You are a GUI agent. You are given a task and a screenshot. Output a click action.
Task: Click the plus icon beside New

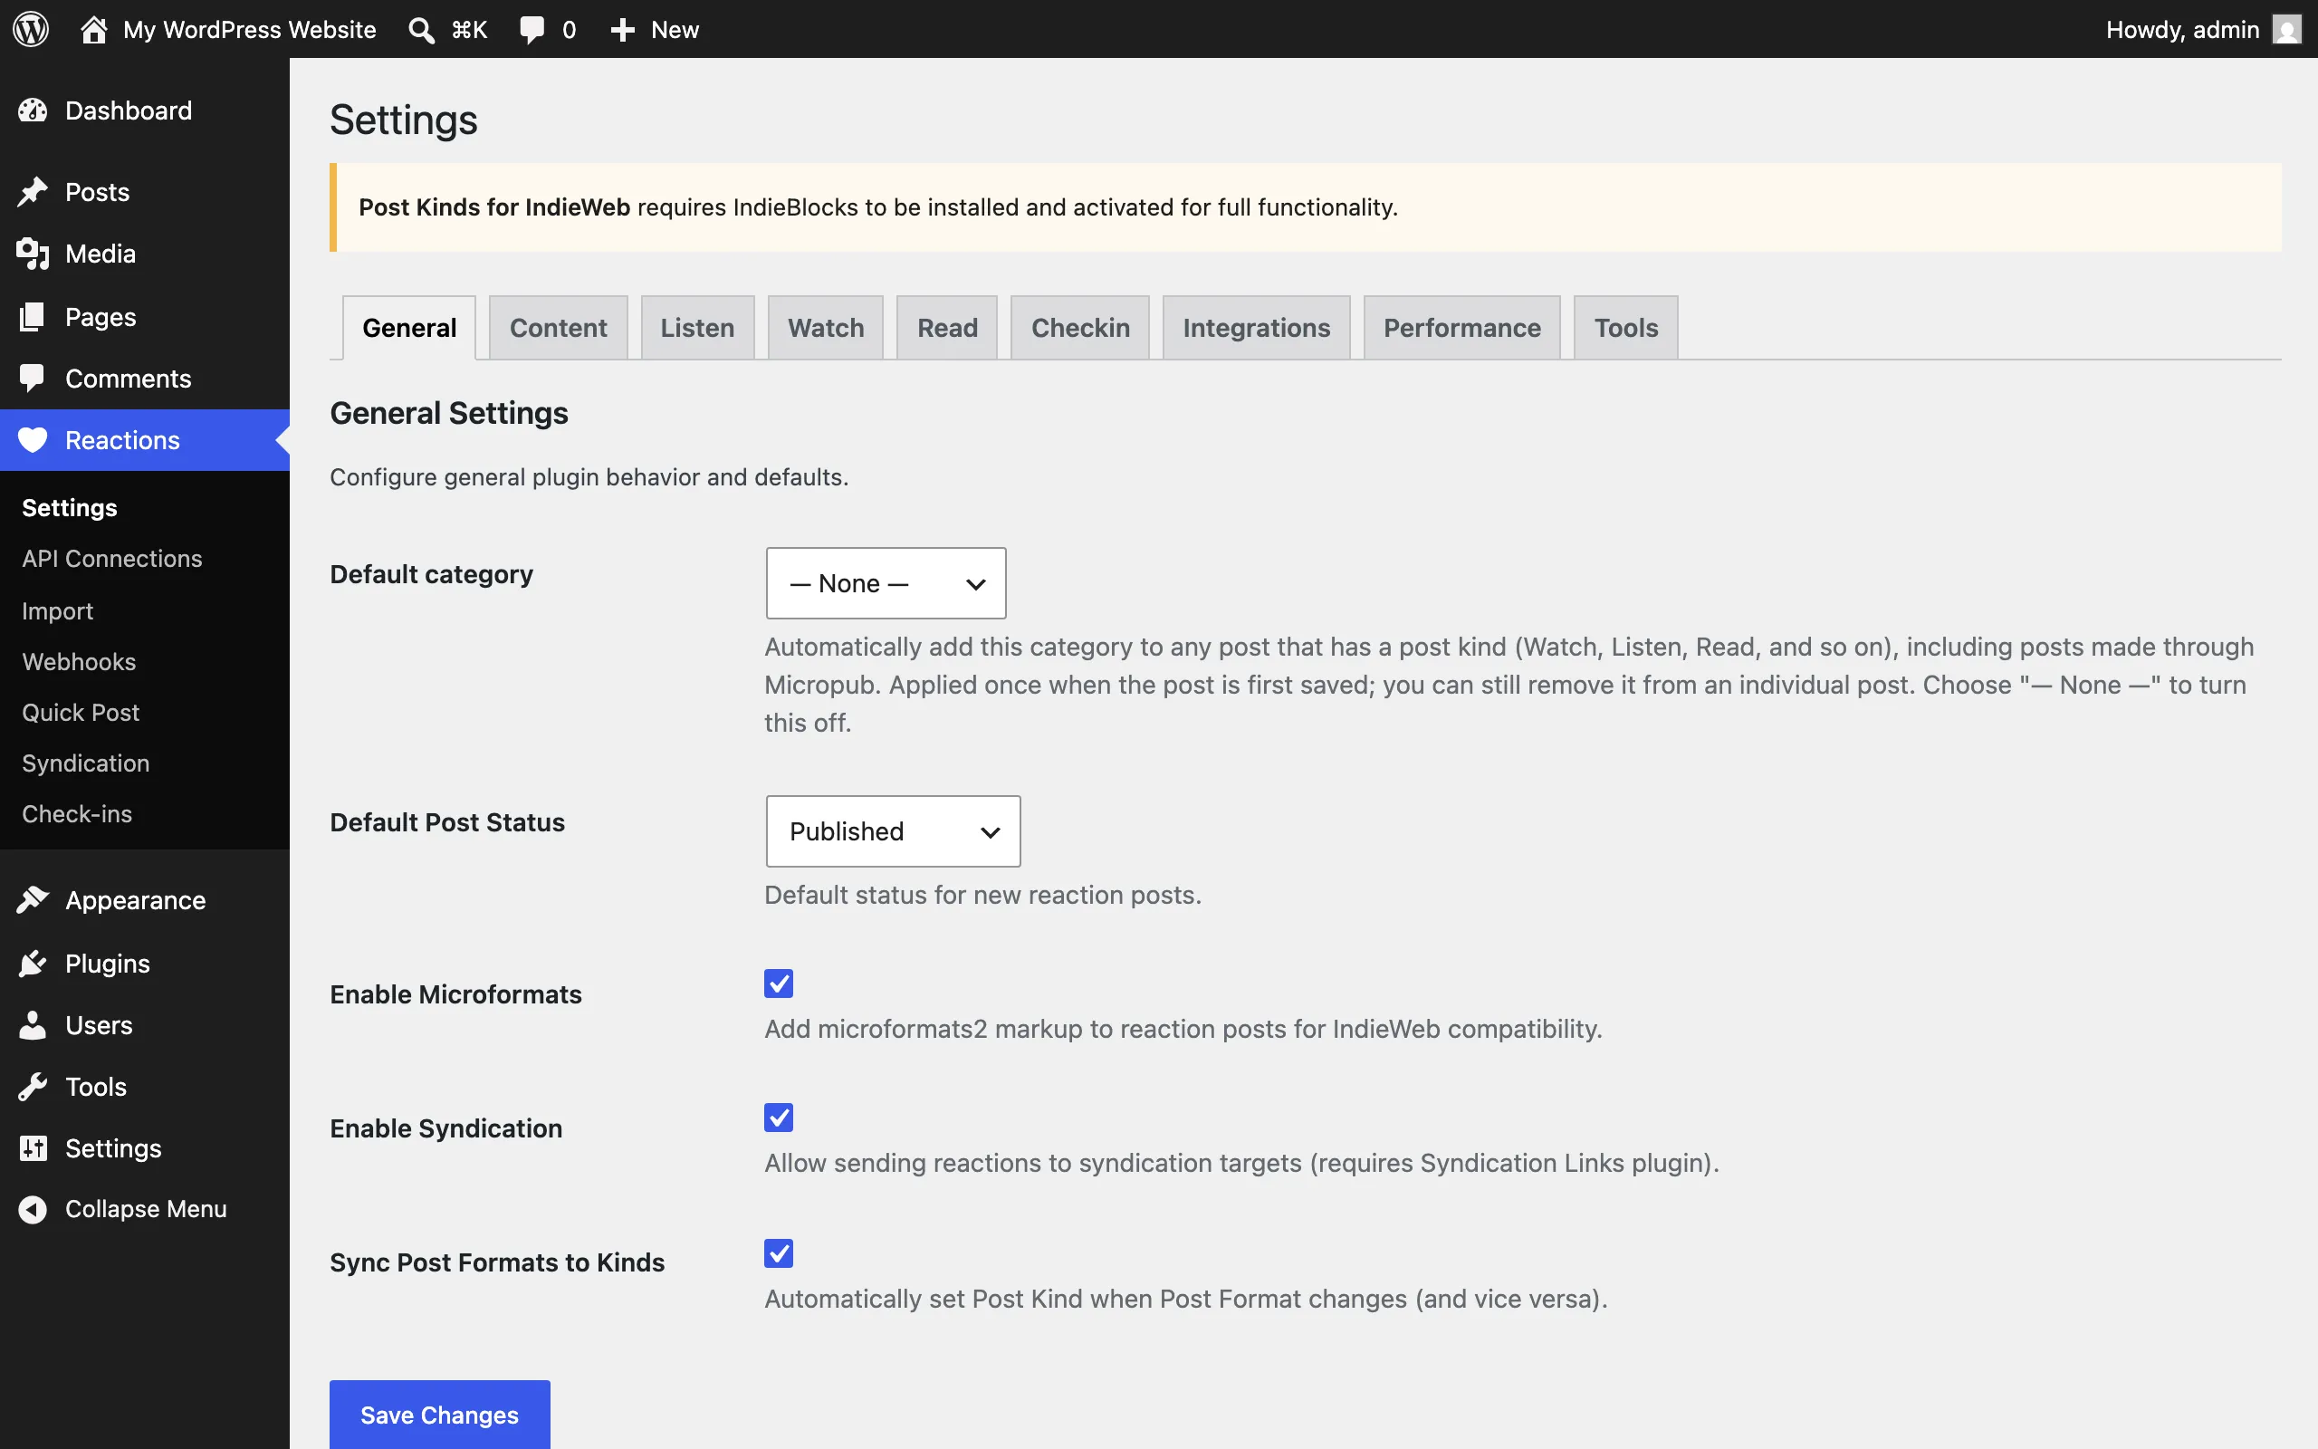pos(623,30)
